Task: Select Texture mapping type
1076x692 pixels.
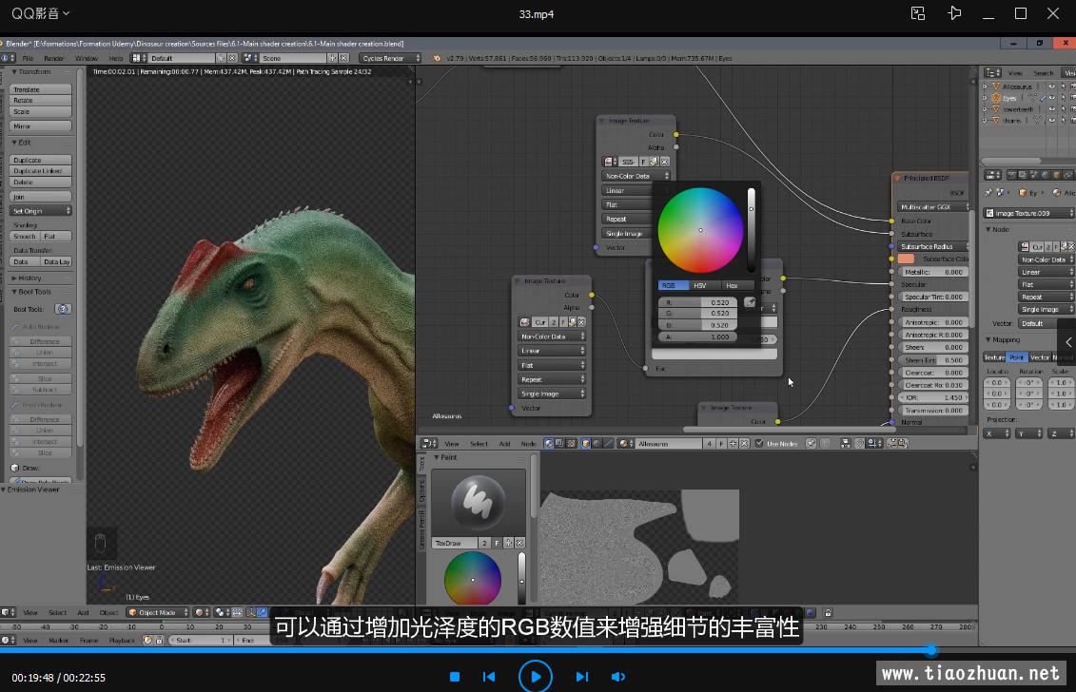Action: [x=994, y=357]
